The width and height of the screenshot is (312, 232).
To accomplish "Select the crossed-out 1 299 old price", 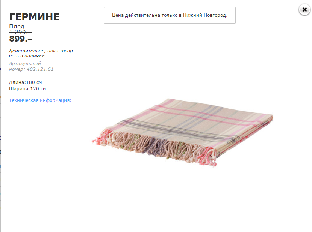I will (20, 32).
